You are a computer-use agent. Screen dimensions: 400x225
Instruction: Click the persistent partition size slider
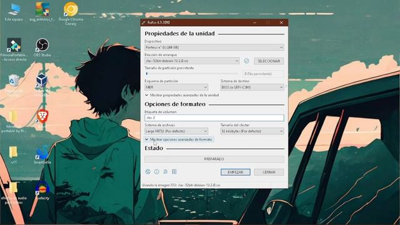click(x=192, y=74)
